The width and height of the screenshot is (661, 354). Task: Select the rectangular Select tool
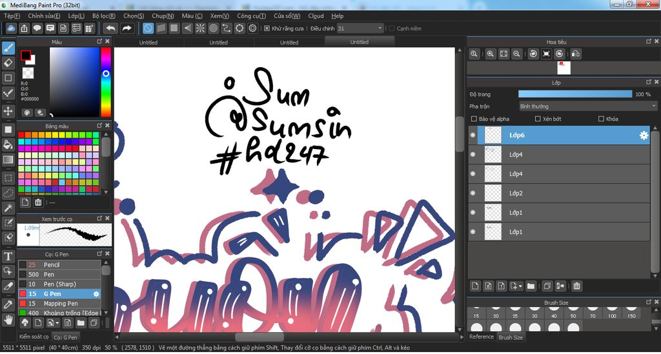click(x=8, y=178)
